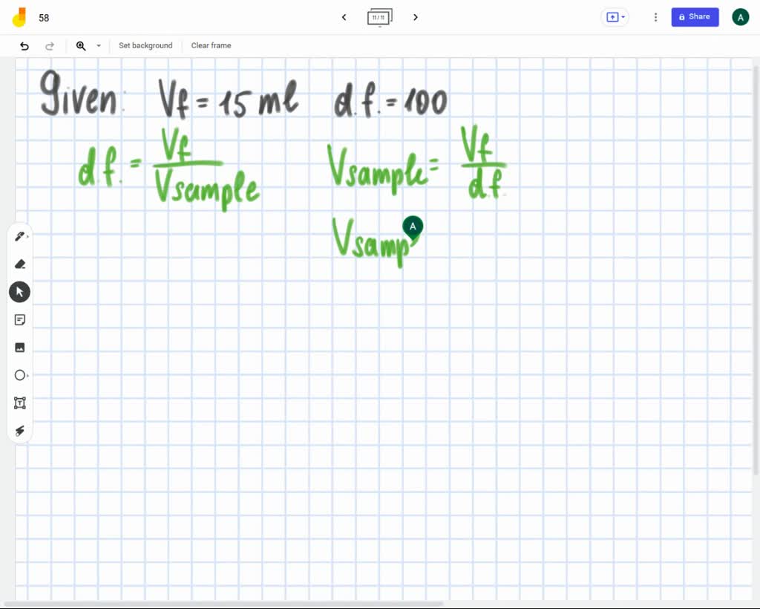Click the Clear frame button
This screenshot has width=760, height=609.
pyautogui.click(x=211, y=45)
